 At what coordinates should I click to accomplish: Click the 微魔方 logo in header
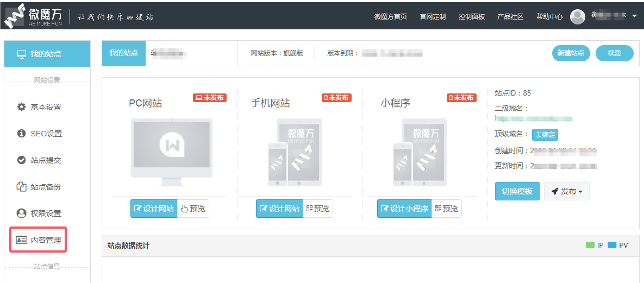coord(33,16)
